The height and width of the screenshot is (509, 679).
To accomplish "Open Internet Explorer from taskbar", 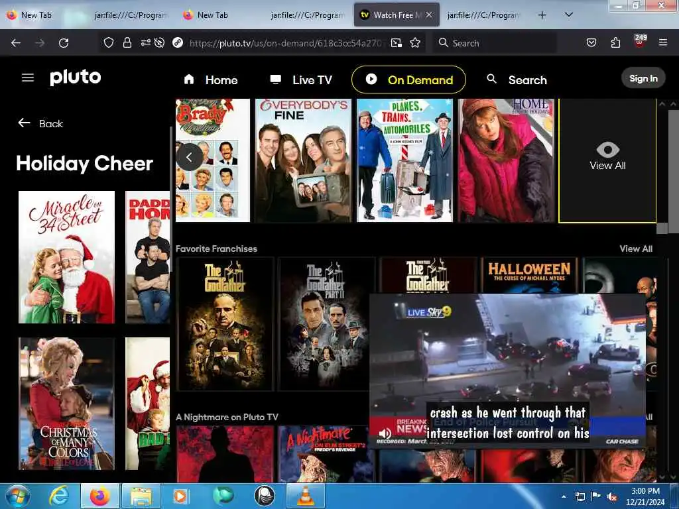I will (59, 496).
